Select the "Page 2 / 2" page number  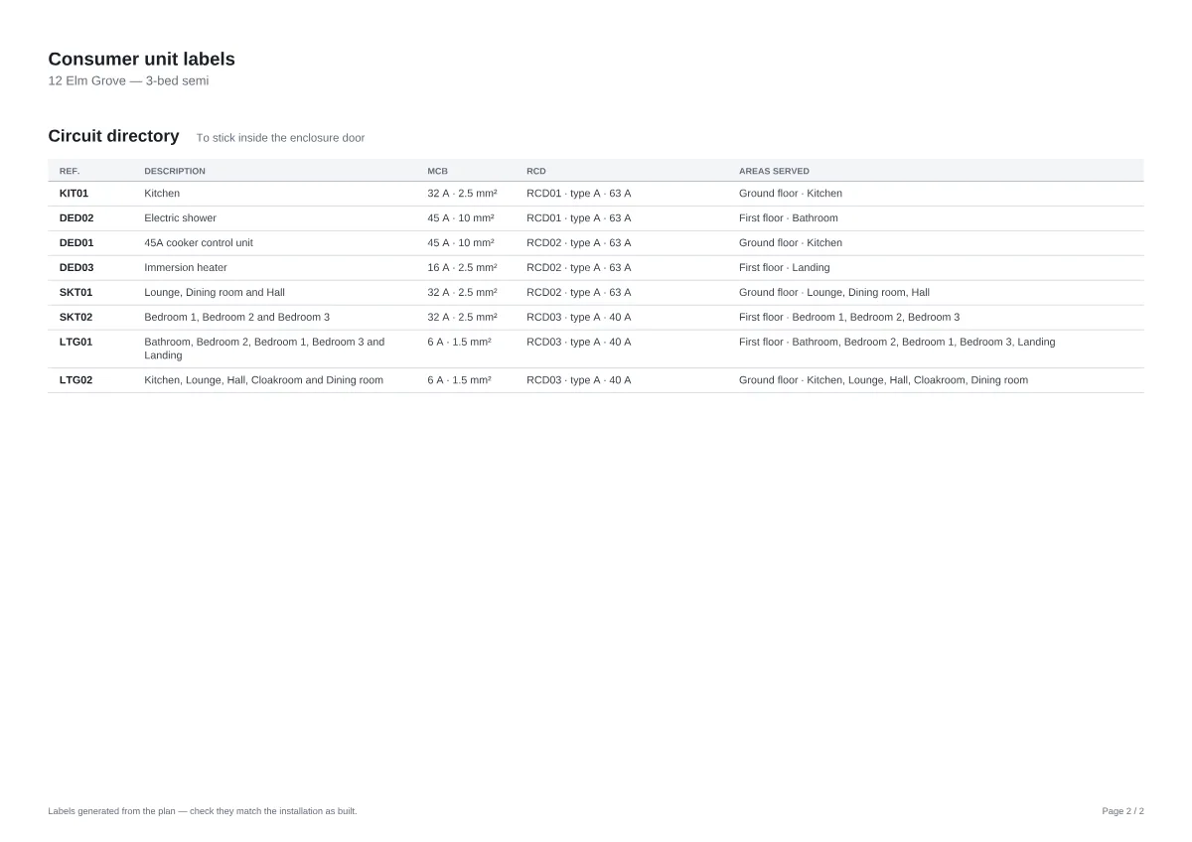coord(1122,811)
